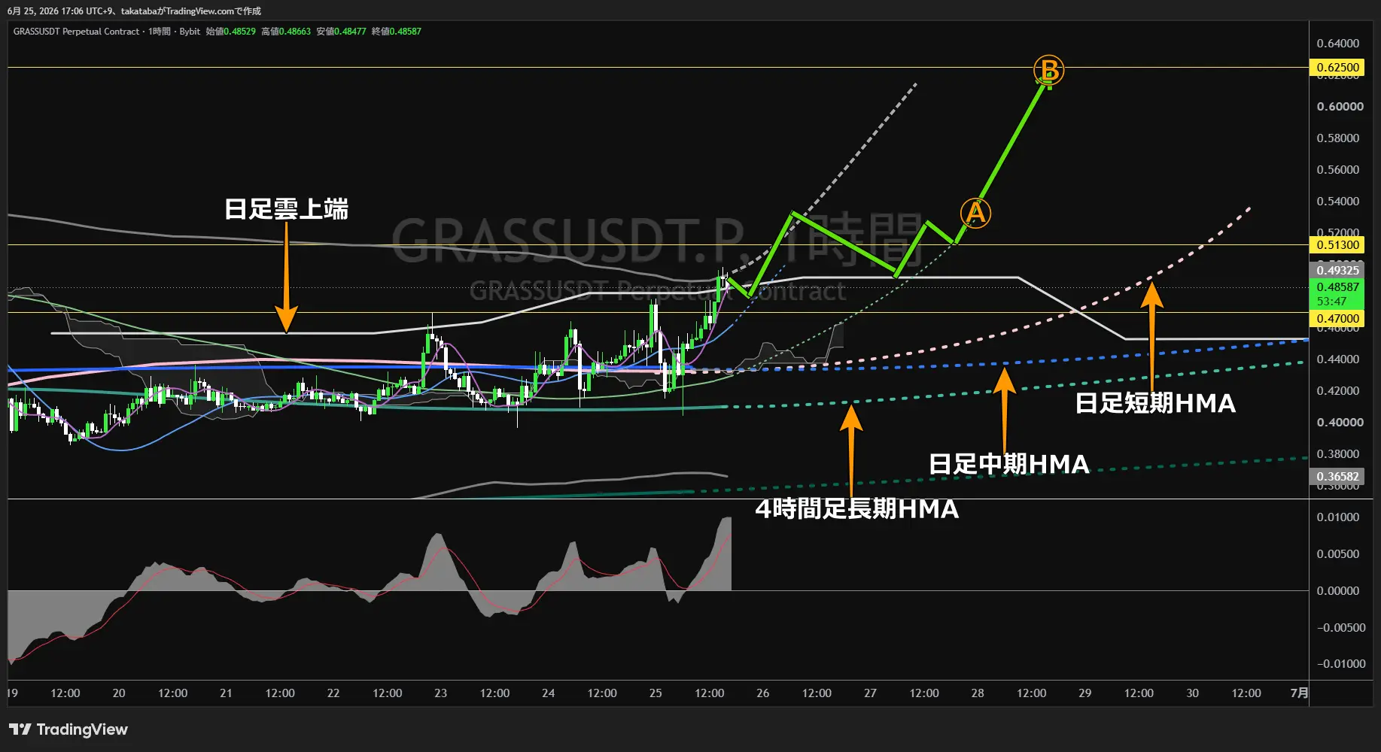Click the 始値0.48529 open value
Viewport: 1381px width, 752px height.
click(x=231, y=32)
